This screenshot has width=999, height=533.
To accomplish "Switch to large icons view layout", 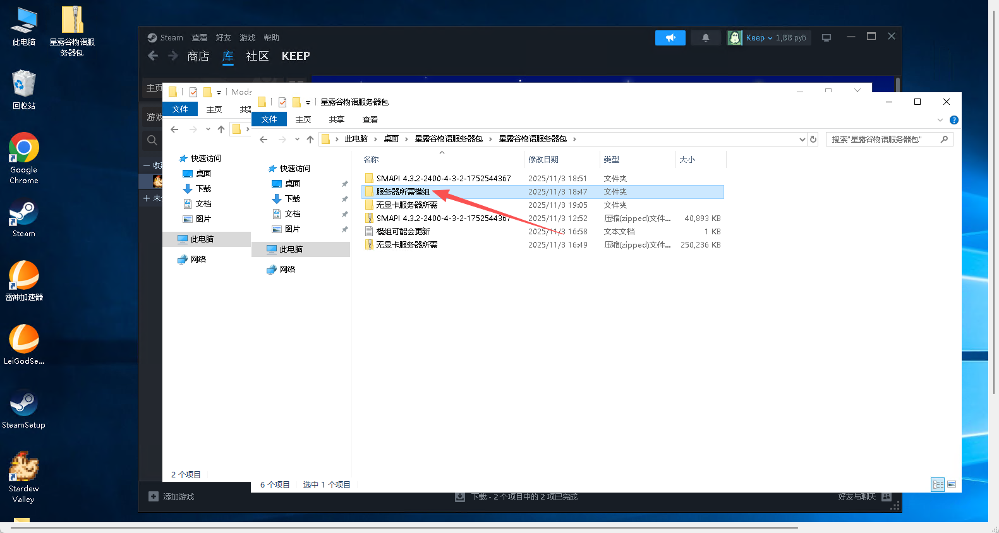I will tap(952, 484).
